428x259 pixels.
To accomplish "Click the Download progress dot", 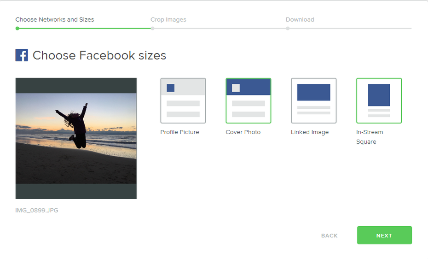I will click(288, 29).
